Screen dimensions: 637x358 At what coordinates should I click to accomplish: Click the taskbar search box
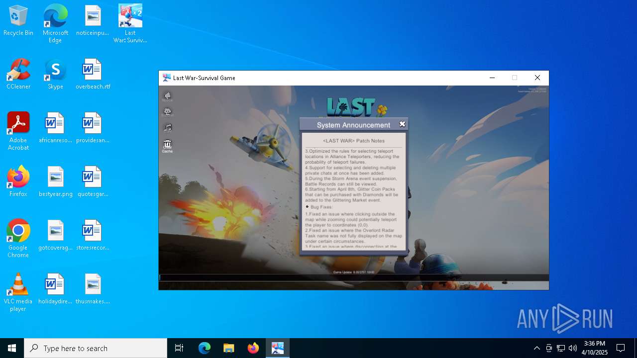tap(96, 348)
